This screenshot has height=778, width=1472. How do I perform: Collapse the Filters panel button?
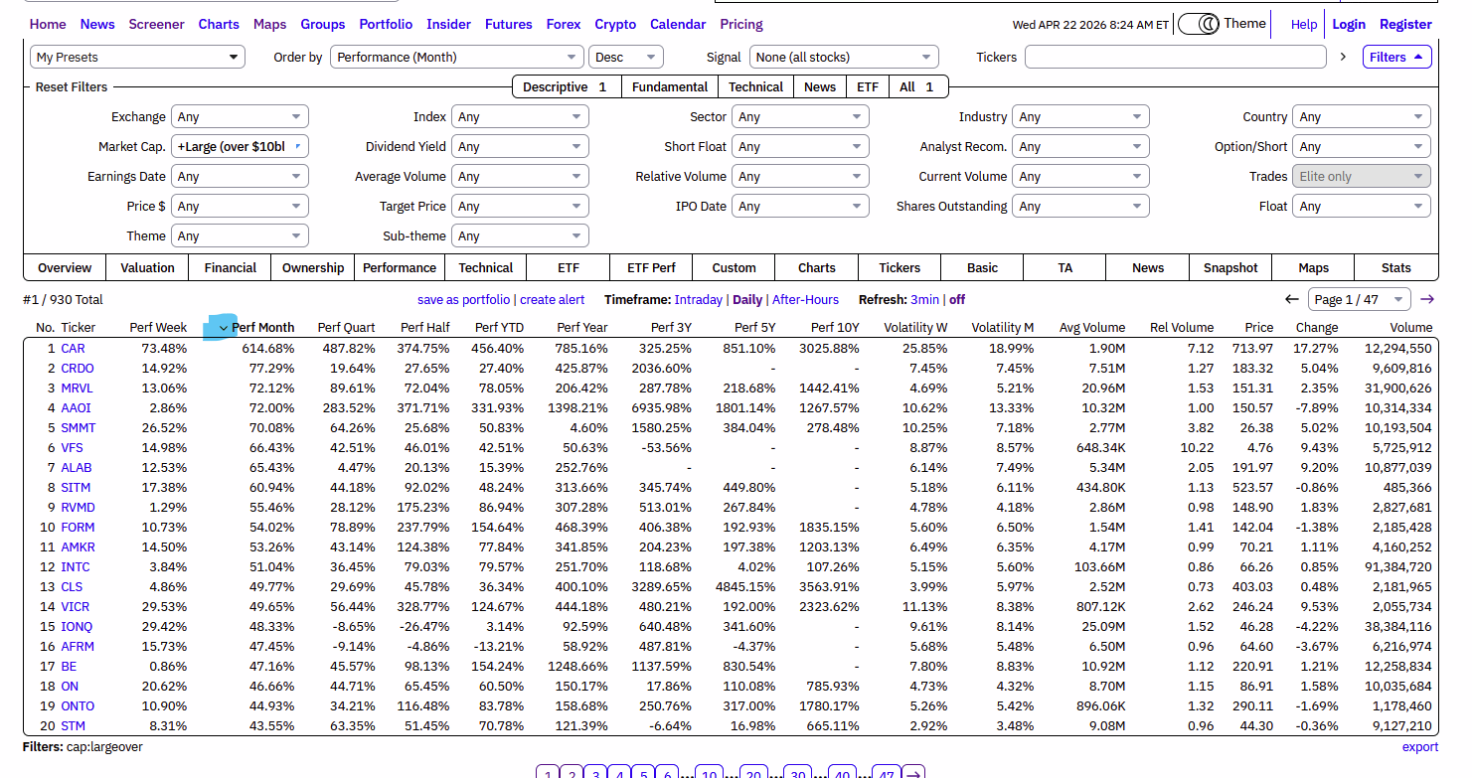click(1396, 57)
